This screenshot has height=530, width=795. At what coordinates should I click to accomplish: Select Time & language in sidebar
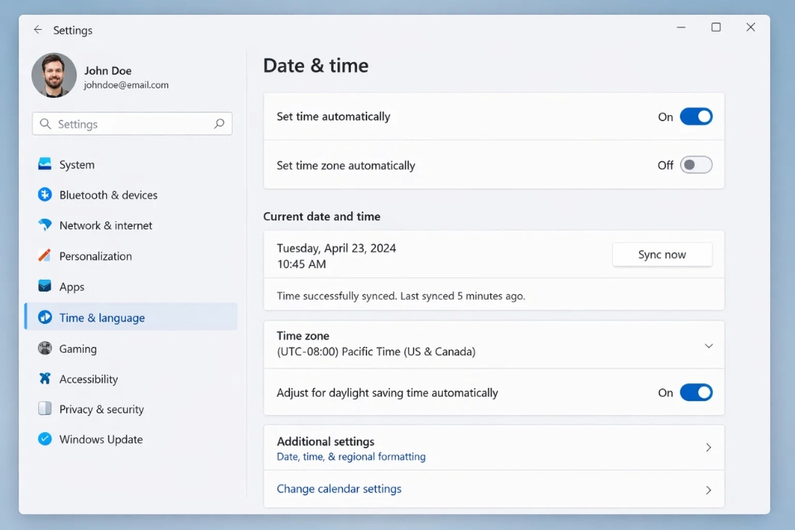coord(102,317)
